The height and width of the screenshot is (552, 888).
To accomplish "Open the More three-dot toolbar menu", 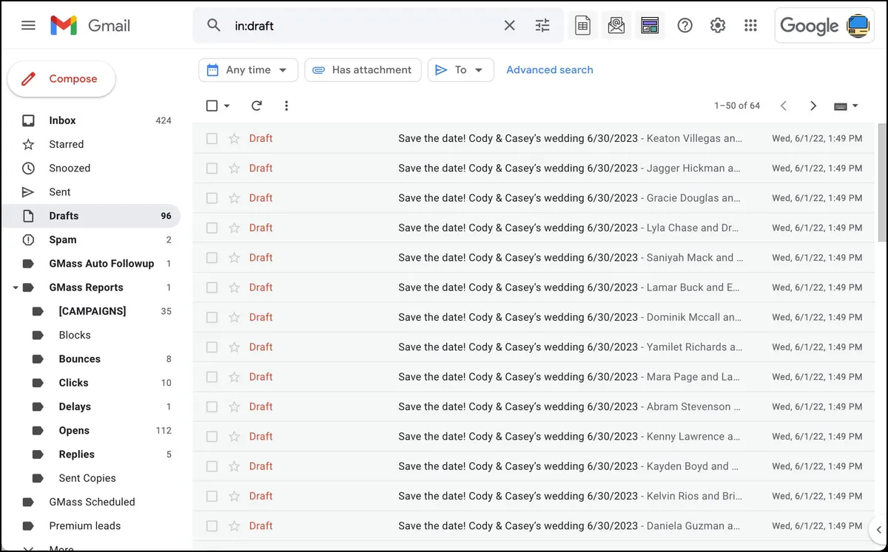I will 286,106.
